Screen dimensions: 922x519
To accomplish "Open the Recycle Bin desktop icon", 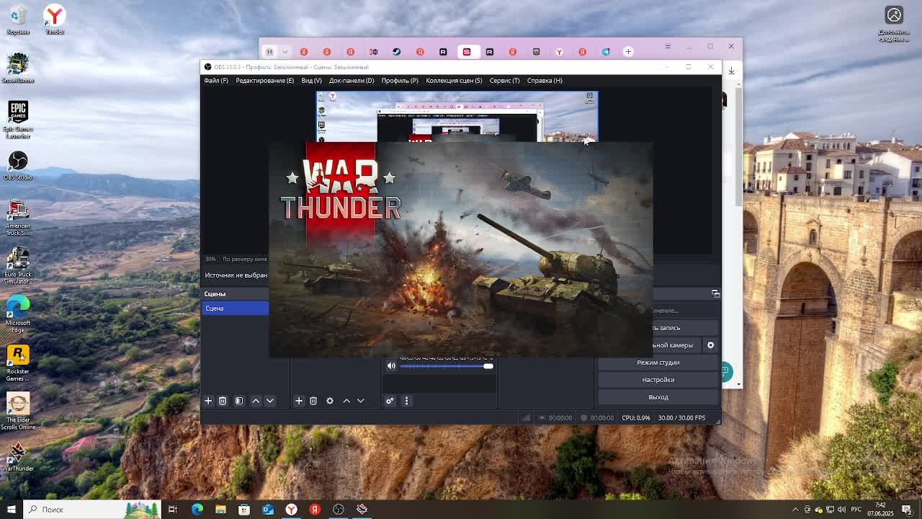I will pos(18,20).
